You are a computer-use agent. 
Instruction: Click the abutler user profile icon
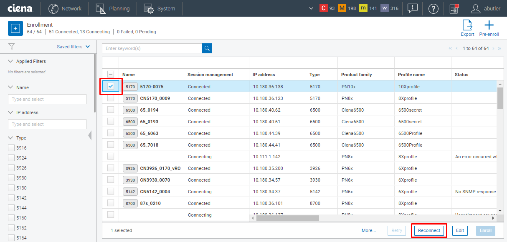tap(475, 8)
